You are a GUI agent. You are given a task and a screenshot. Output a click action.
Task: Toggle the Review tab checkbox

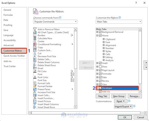pos(100,81)
